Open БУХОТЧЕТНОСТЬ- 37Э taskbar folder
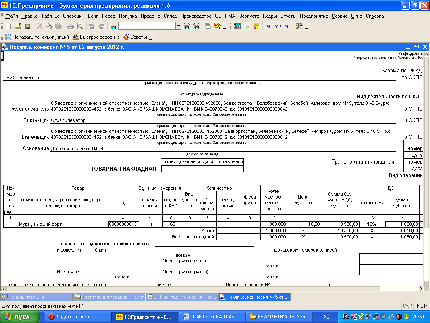The height and width of the screenshot is (323, 430). (x=280, y=317)
